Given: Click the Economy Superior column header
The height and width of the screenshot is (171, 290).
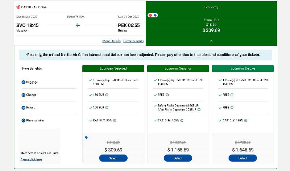Looking at the screenshot, I should (x=178, y=68).
